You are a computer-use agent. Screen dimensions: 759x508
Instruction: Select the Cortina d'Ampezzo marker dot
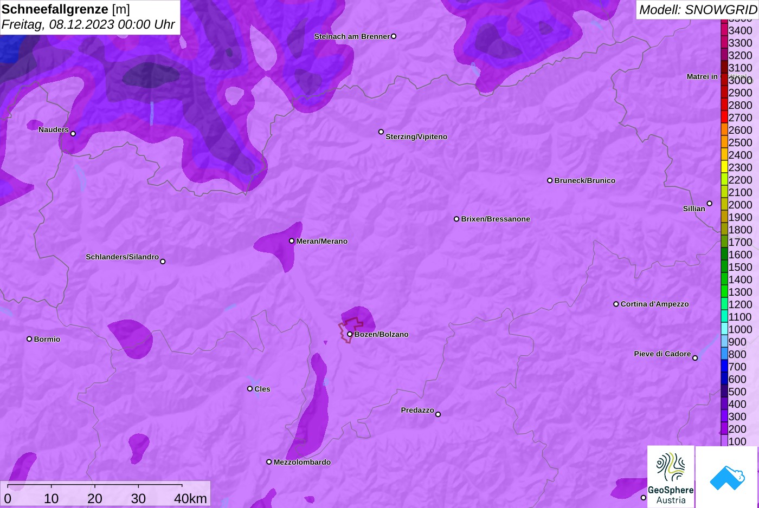coord(616,304)
